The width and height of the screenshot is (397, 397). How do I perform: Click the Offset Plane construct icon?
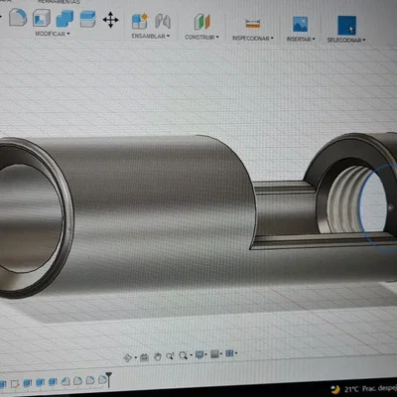(202, 22)
